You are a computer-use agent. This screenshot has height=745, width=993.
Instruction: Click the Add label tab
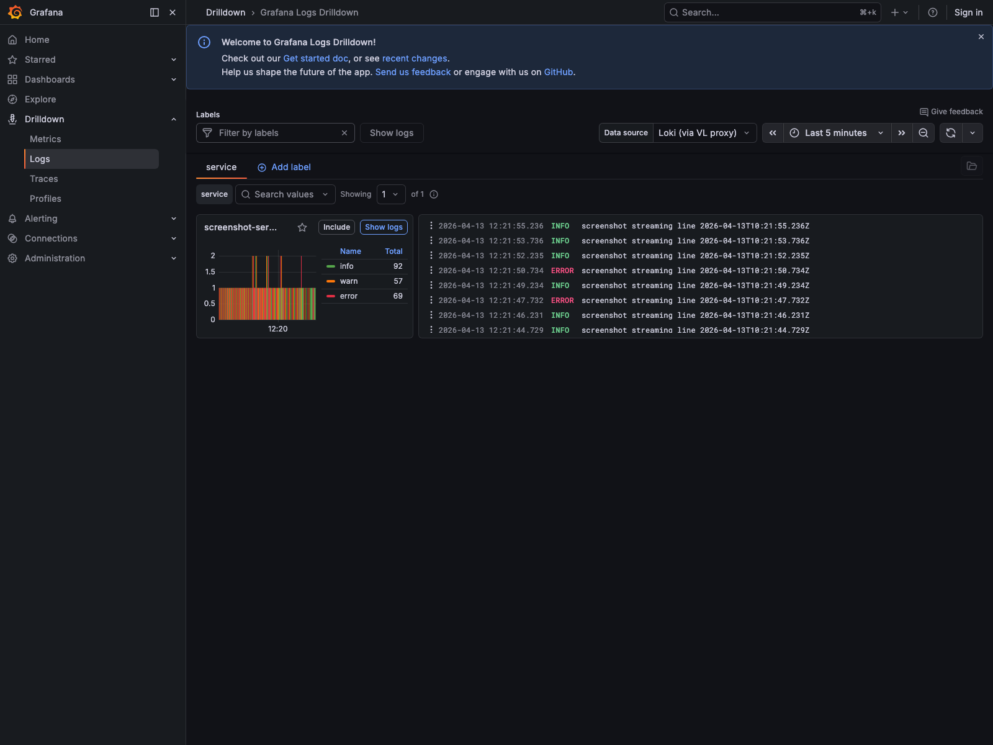point(284,167)
